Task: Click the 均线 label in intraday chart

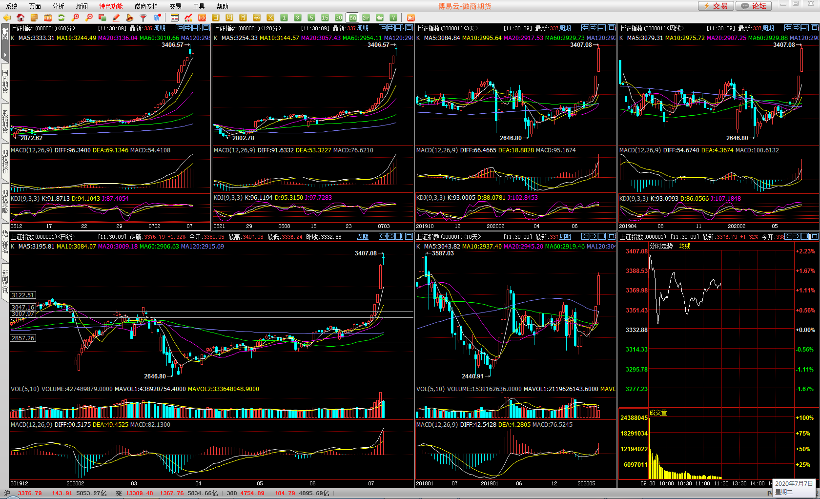Action: tap(684, 247)
